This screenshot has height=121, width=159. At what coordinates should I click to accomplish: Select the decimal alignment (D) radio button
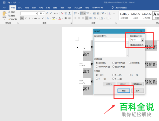click(x=97, y=67)
